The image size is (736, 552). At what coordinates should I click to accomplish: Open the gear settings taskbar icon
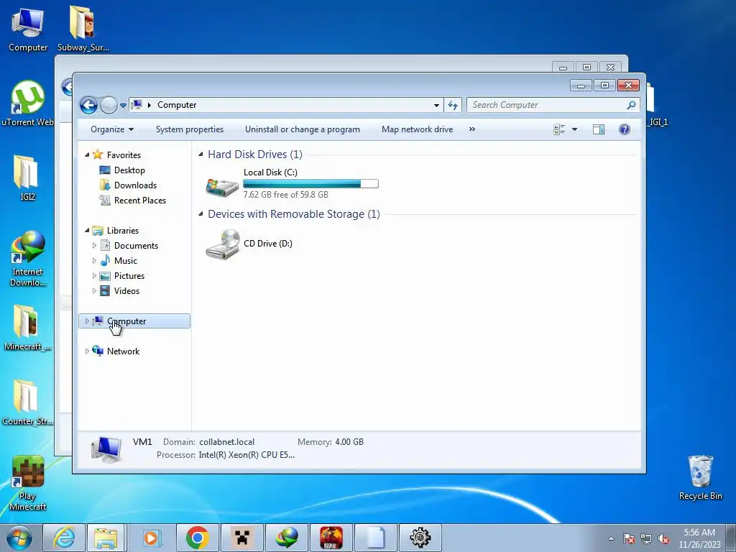coord(420,538)
